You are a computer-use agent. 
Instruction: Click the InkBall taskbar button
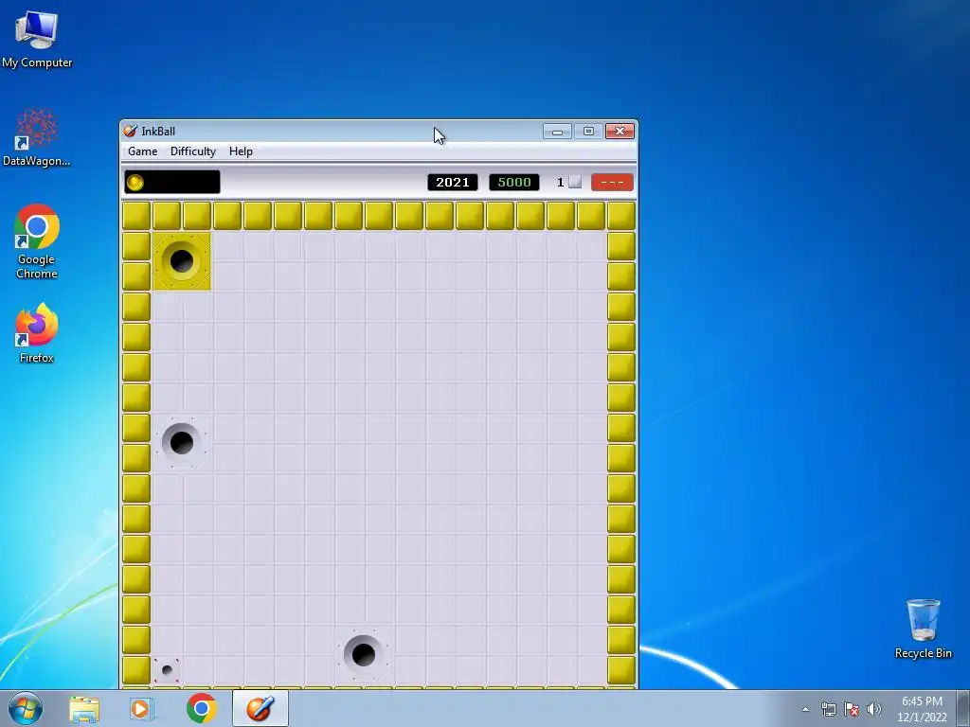click(260, 708)
